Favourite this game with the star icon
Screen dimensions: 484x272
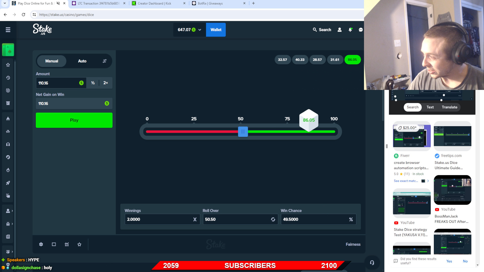tap(79, 244)
